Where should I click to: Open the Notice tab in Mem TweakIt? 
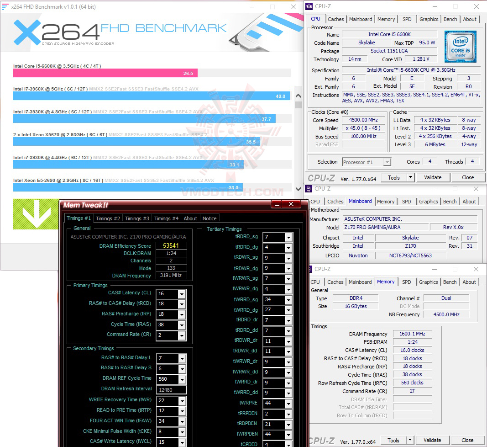[x=209, y=218]
